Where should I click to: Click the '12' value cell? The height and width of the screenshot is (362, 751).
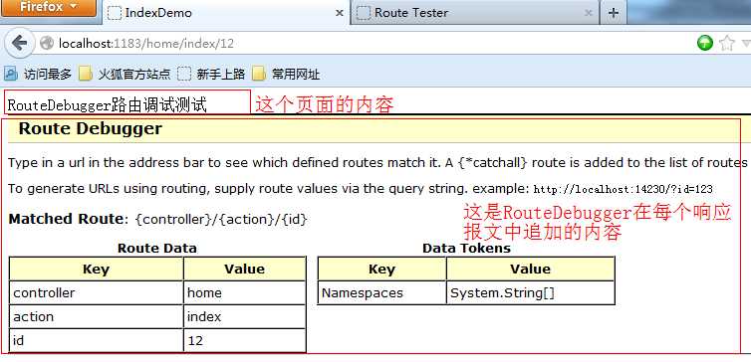(245, 340)
